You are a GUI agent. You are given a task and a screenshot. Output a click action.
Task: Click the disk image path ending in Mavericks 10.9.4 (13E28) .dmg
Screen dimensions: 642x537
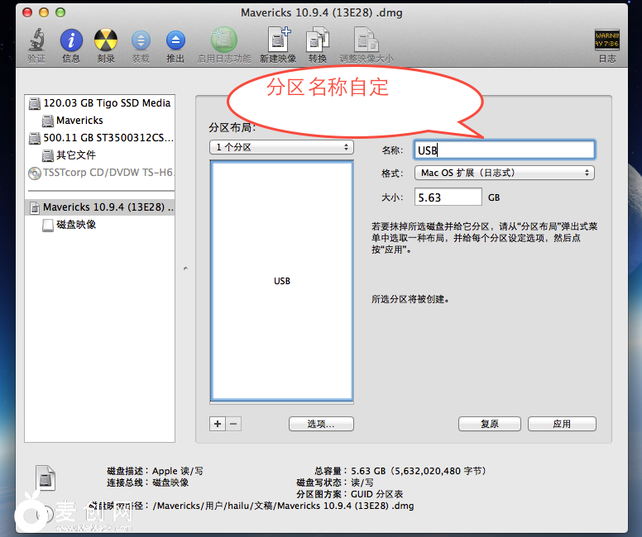(x=283, y=506)
